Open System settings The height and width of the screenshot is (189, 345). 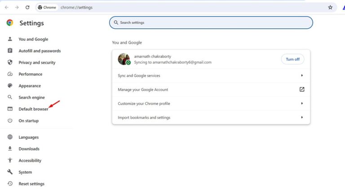click(x=25, y=172)
